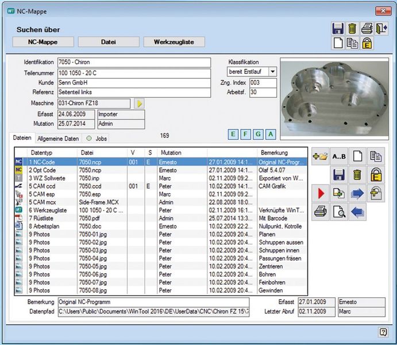Click the green E status button

233,134
